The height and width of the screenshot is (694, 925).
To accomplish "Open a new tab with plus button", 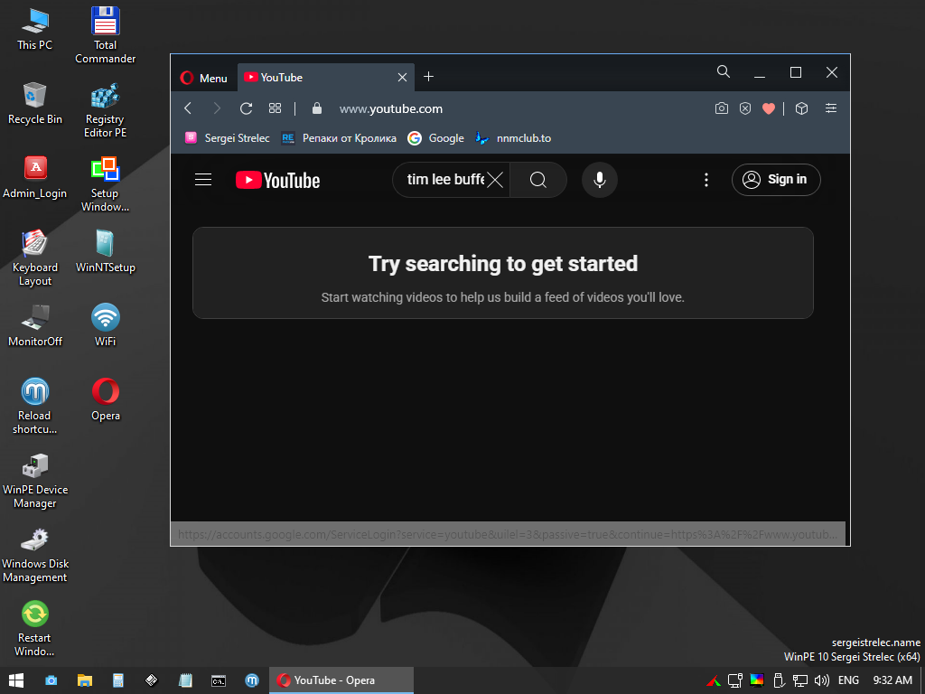I will pos(429,77).
